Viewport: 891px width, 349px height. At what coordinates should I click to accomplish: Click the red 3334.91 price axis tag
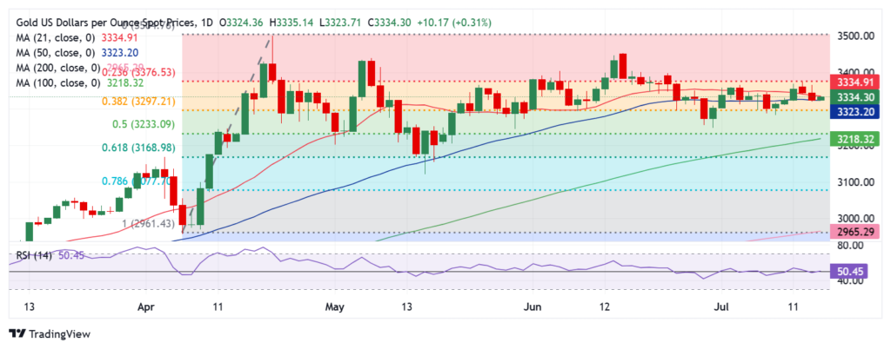pos(859,81)
